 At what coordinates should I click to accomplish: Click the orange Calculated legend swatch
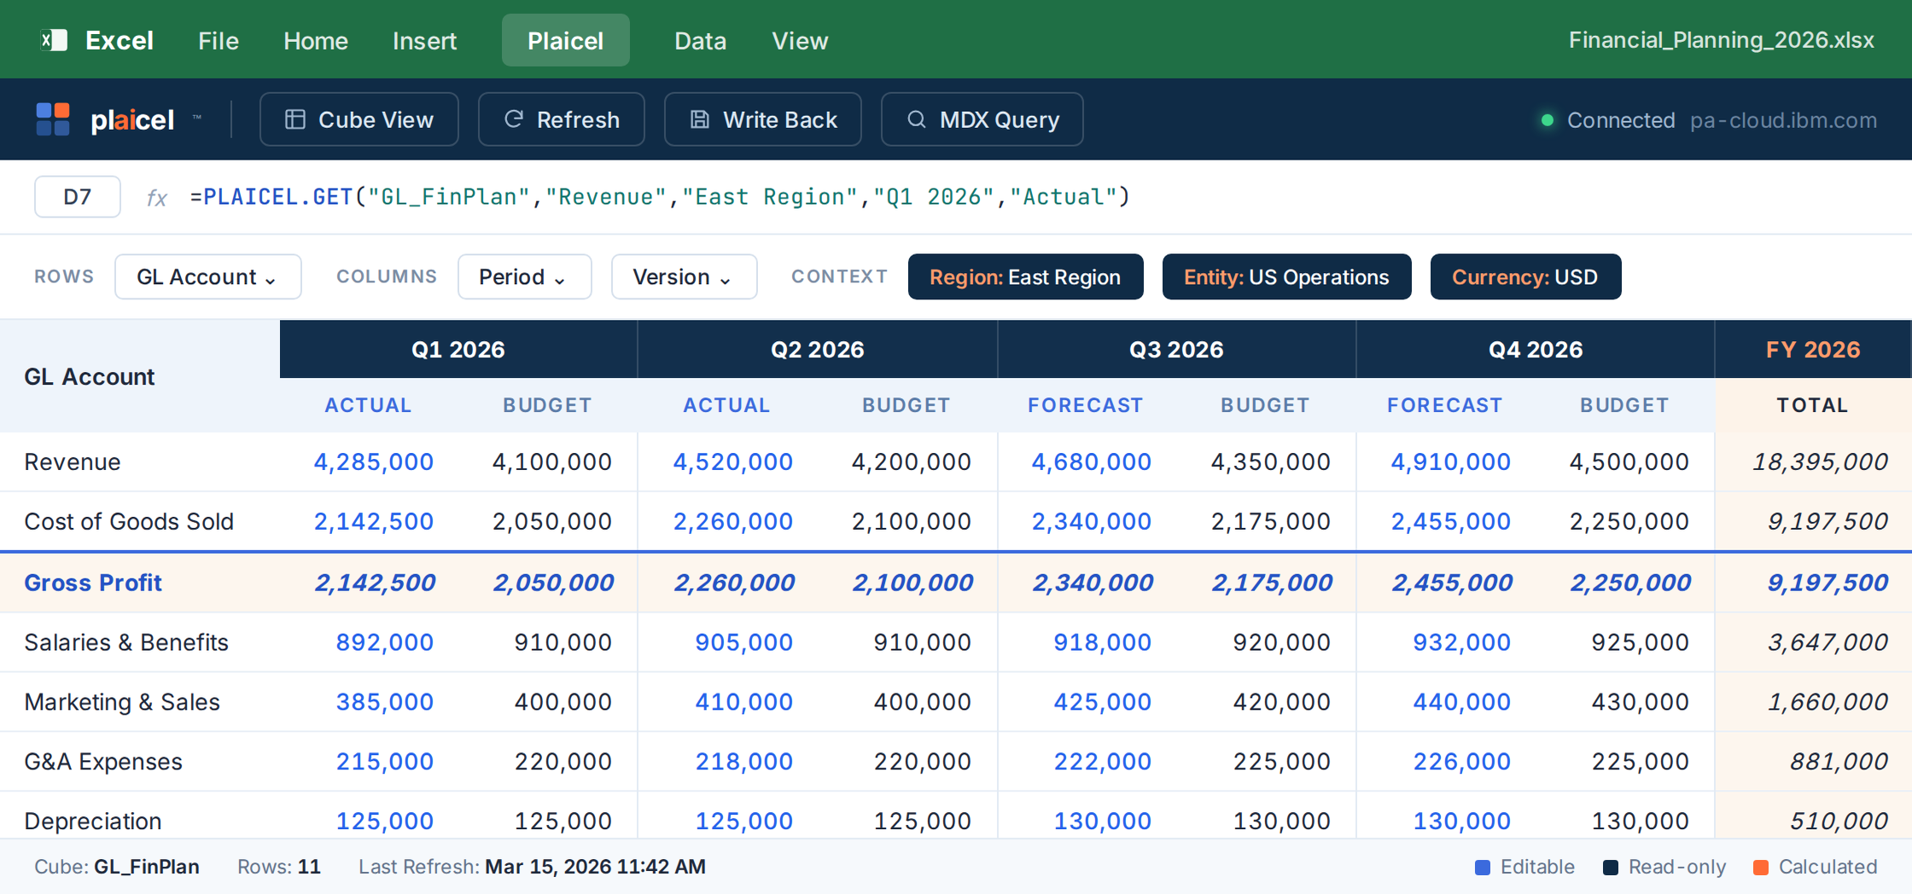click(1760, 867)
